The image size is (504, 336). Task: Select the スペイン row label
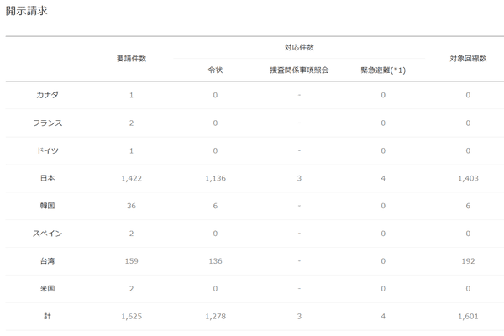click(47, 234)
